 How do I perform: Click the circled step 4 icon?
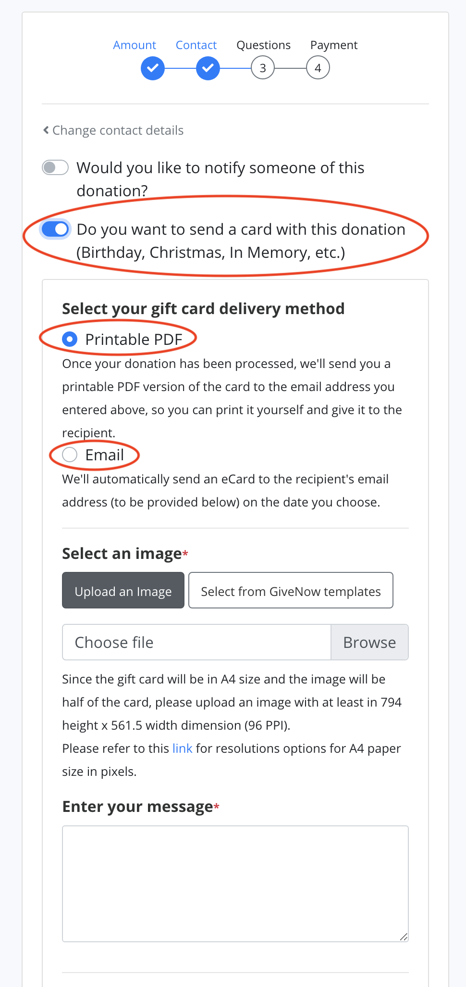[318, 68]
